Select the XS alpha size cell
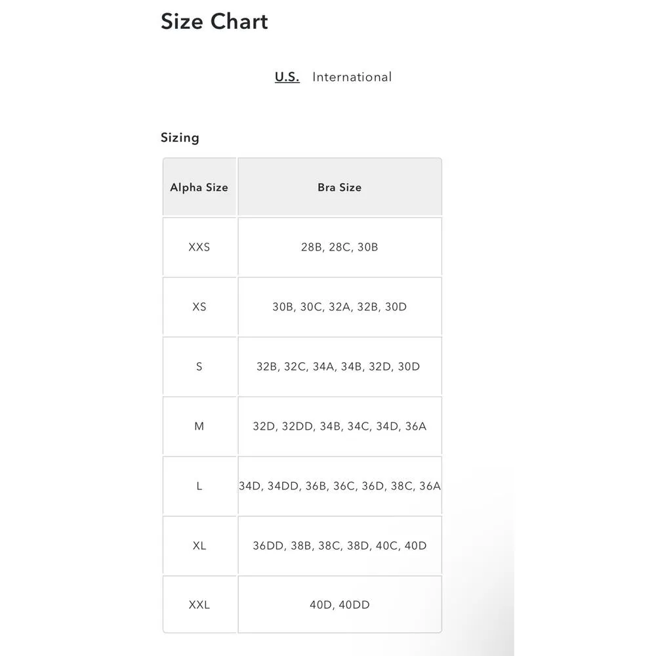Image resolution: width=656 pixels, height=656 pixels. pos(199,307)
